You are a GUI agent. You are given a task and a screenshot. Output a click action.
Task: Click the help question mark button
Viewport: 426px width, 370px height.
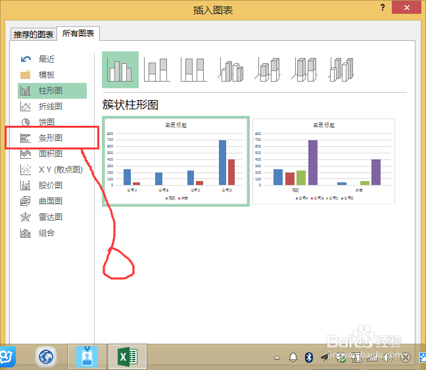point(383,7)
